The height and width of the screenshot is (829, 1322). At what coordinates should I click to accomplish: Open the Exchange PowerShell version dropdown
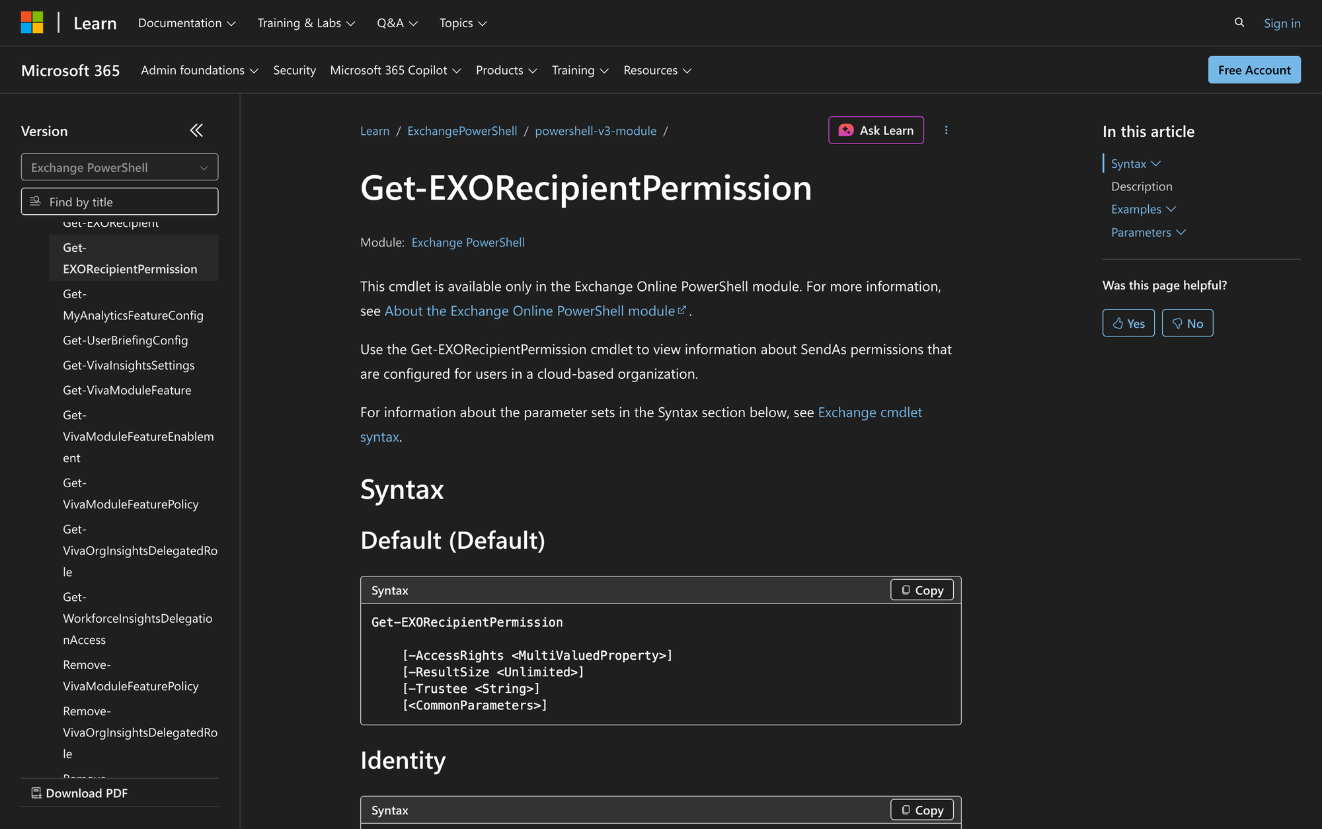pos(119,167)
